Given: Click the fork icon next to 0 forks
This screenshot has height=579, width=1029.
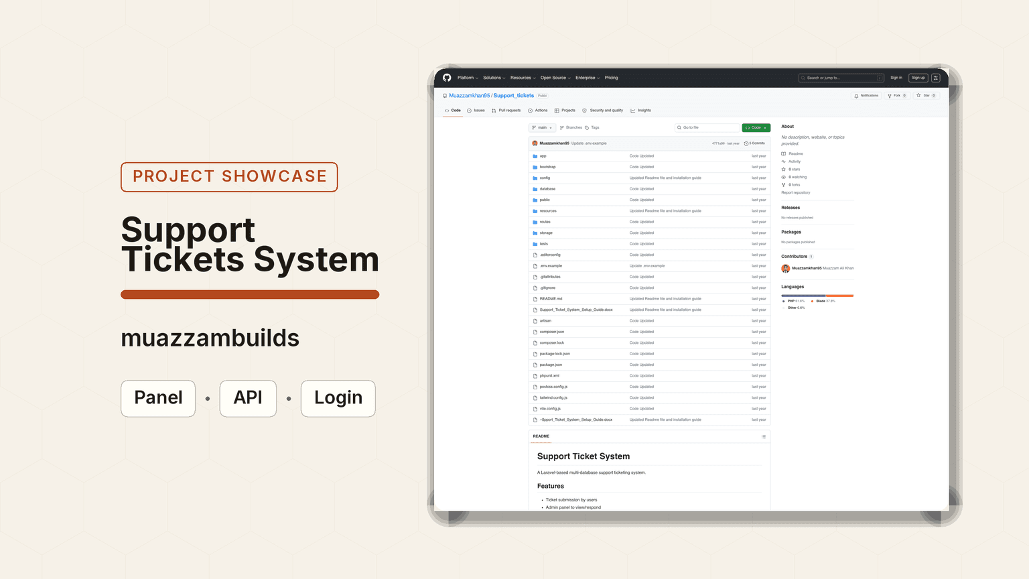Looking at the screenshot, I should pyautogui.click(x=784, y=185).
